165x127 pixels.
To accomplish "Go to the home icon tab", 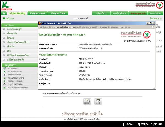I will [x=4, y=13].
